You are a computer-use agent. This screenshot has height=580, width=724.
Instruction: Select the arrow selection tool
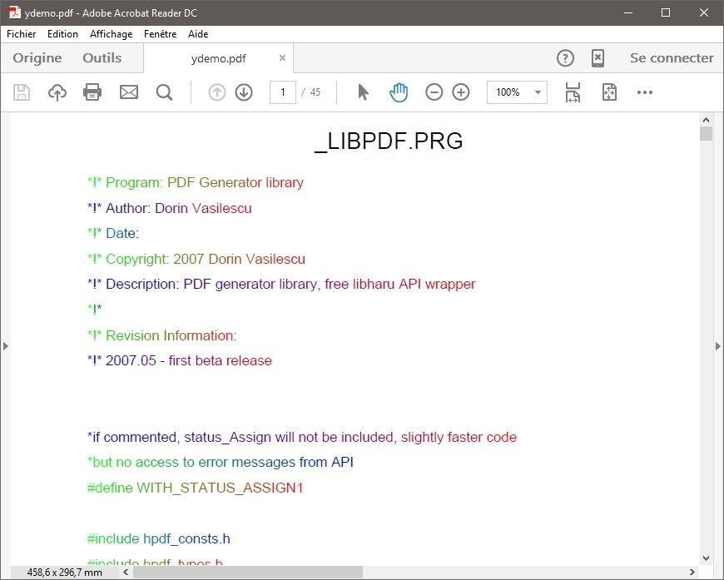pyautogui.click(x=364, y=92)
